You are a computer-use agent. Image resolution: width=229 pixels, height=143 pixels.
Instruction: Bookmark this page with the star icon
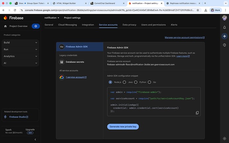coord(198,10)
